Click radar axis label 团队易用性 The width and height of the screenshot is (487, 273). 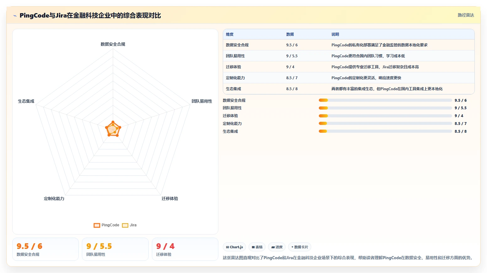point(202,101)
